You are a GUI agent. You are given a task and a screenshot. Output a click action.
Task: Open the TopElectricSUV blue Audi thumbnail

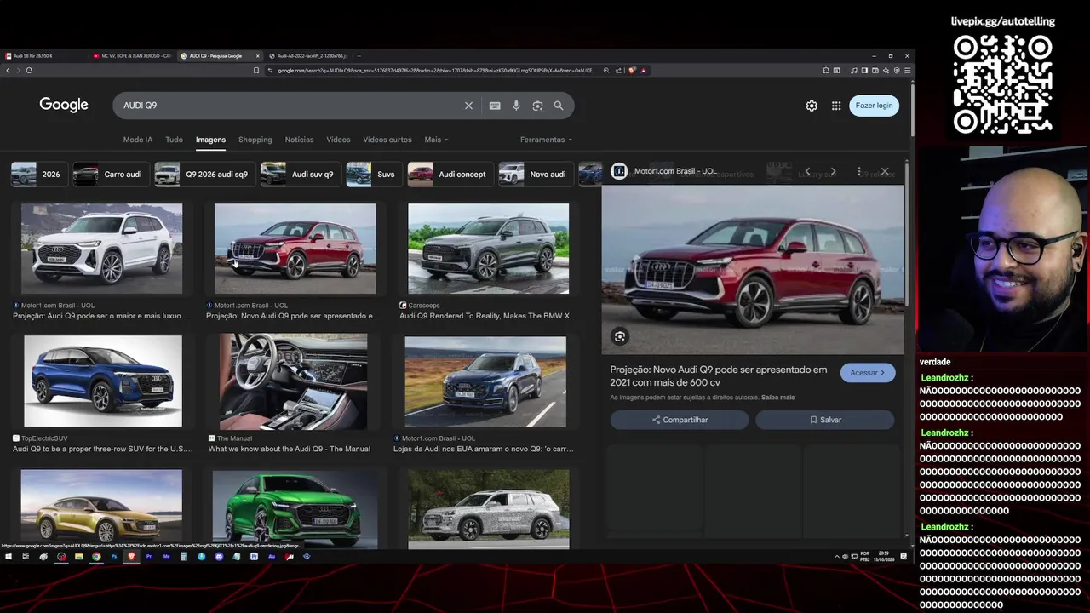[102, 381]
